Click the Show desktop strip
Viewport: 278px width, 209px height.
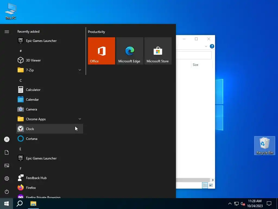(x=277, y=204)
